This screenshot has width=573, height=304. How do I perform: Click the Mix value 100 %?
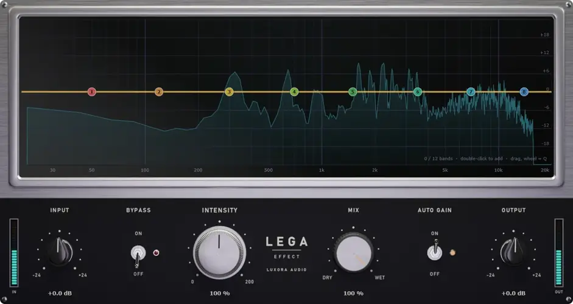point(353,294)
